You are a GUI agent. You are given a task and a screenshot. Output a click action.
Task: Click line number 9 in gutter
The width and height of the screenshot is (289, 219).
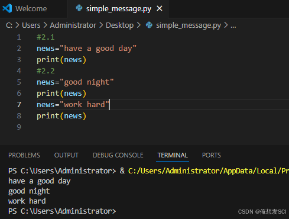point(19,127)
